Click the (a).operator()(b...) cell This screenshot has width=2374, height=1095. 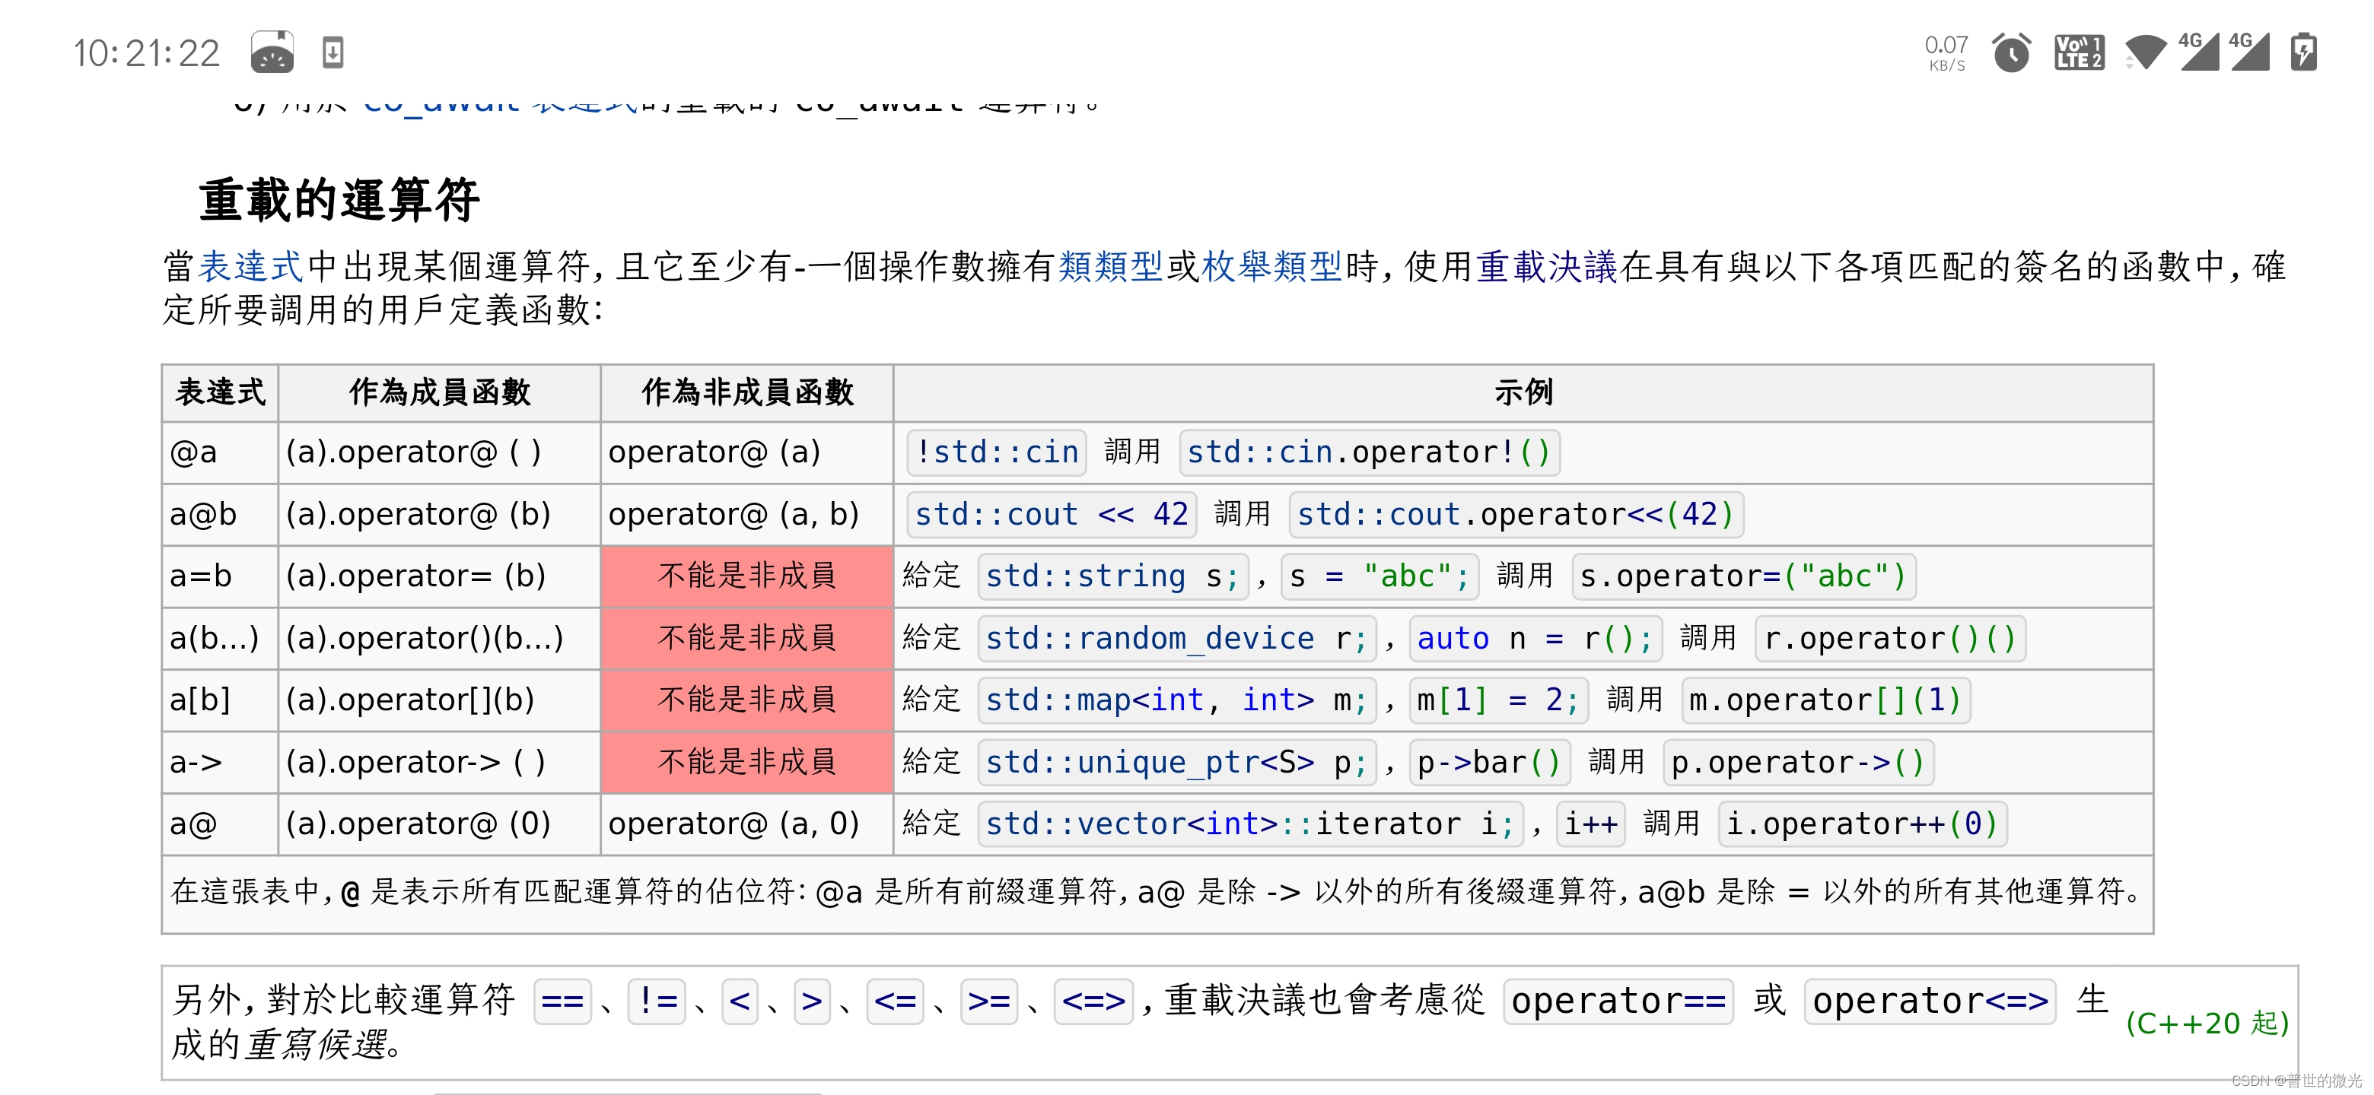click(x=440, y=638)
